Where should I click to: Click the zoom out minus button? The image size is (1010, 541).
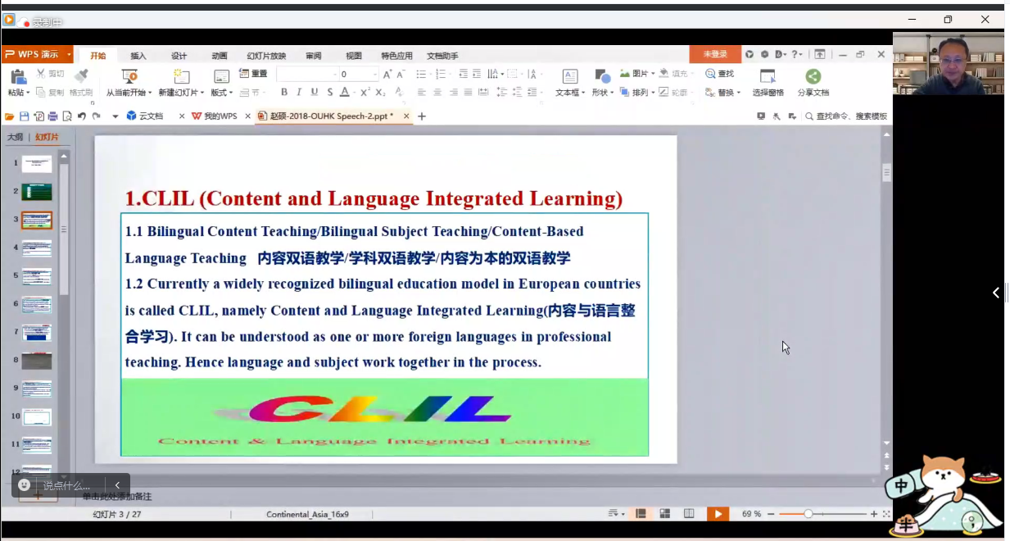[x=771, y=514]
